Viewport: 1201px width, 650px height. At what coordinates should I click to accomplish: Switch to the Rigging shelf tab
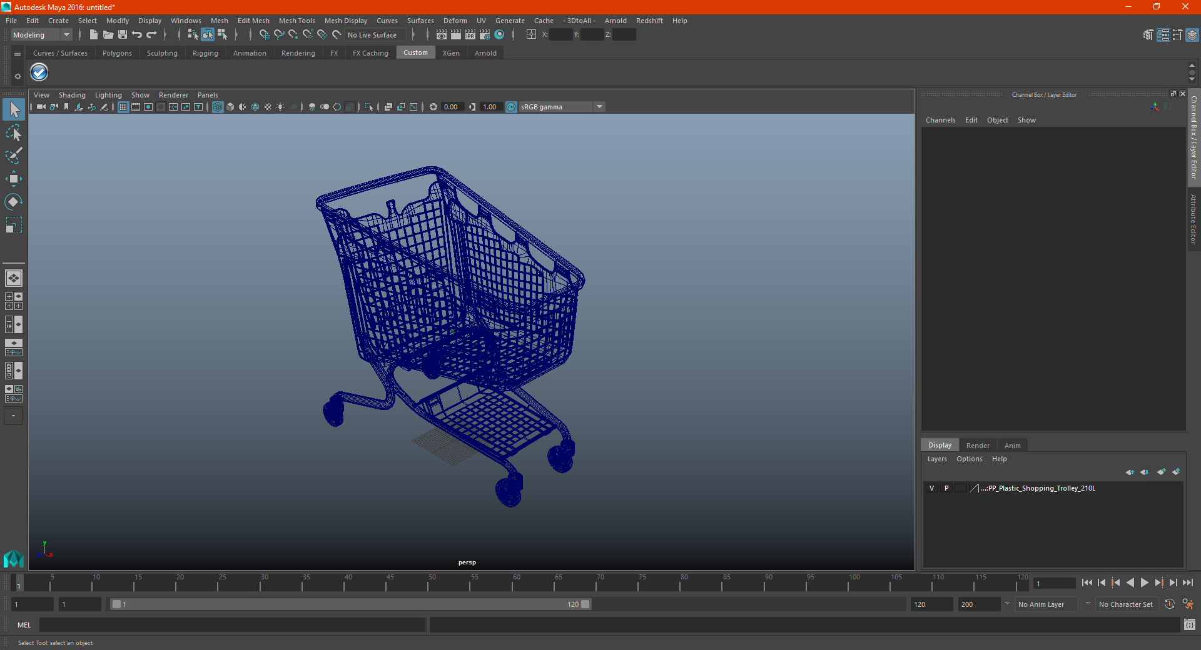[x=205, y=53]
